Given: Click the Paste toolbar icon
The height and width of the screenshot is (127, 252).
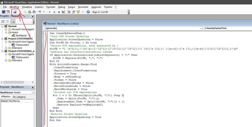Looking at the screenshot, I should [29, 12].
